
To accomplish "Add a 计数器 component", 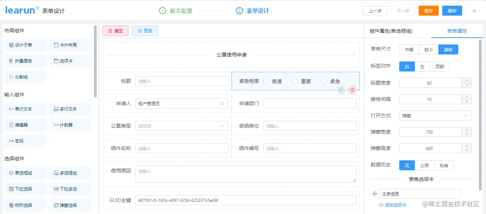I will 70,125.
